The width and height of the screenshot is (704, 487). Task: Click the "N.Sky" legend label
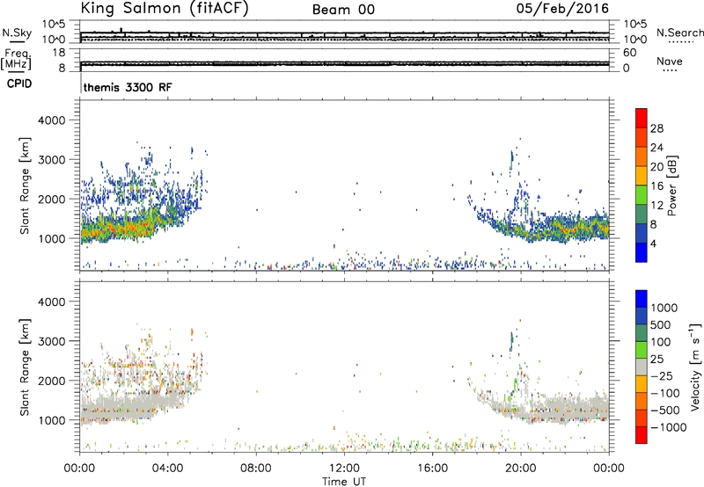click(x=17, y=33)
